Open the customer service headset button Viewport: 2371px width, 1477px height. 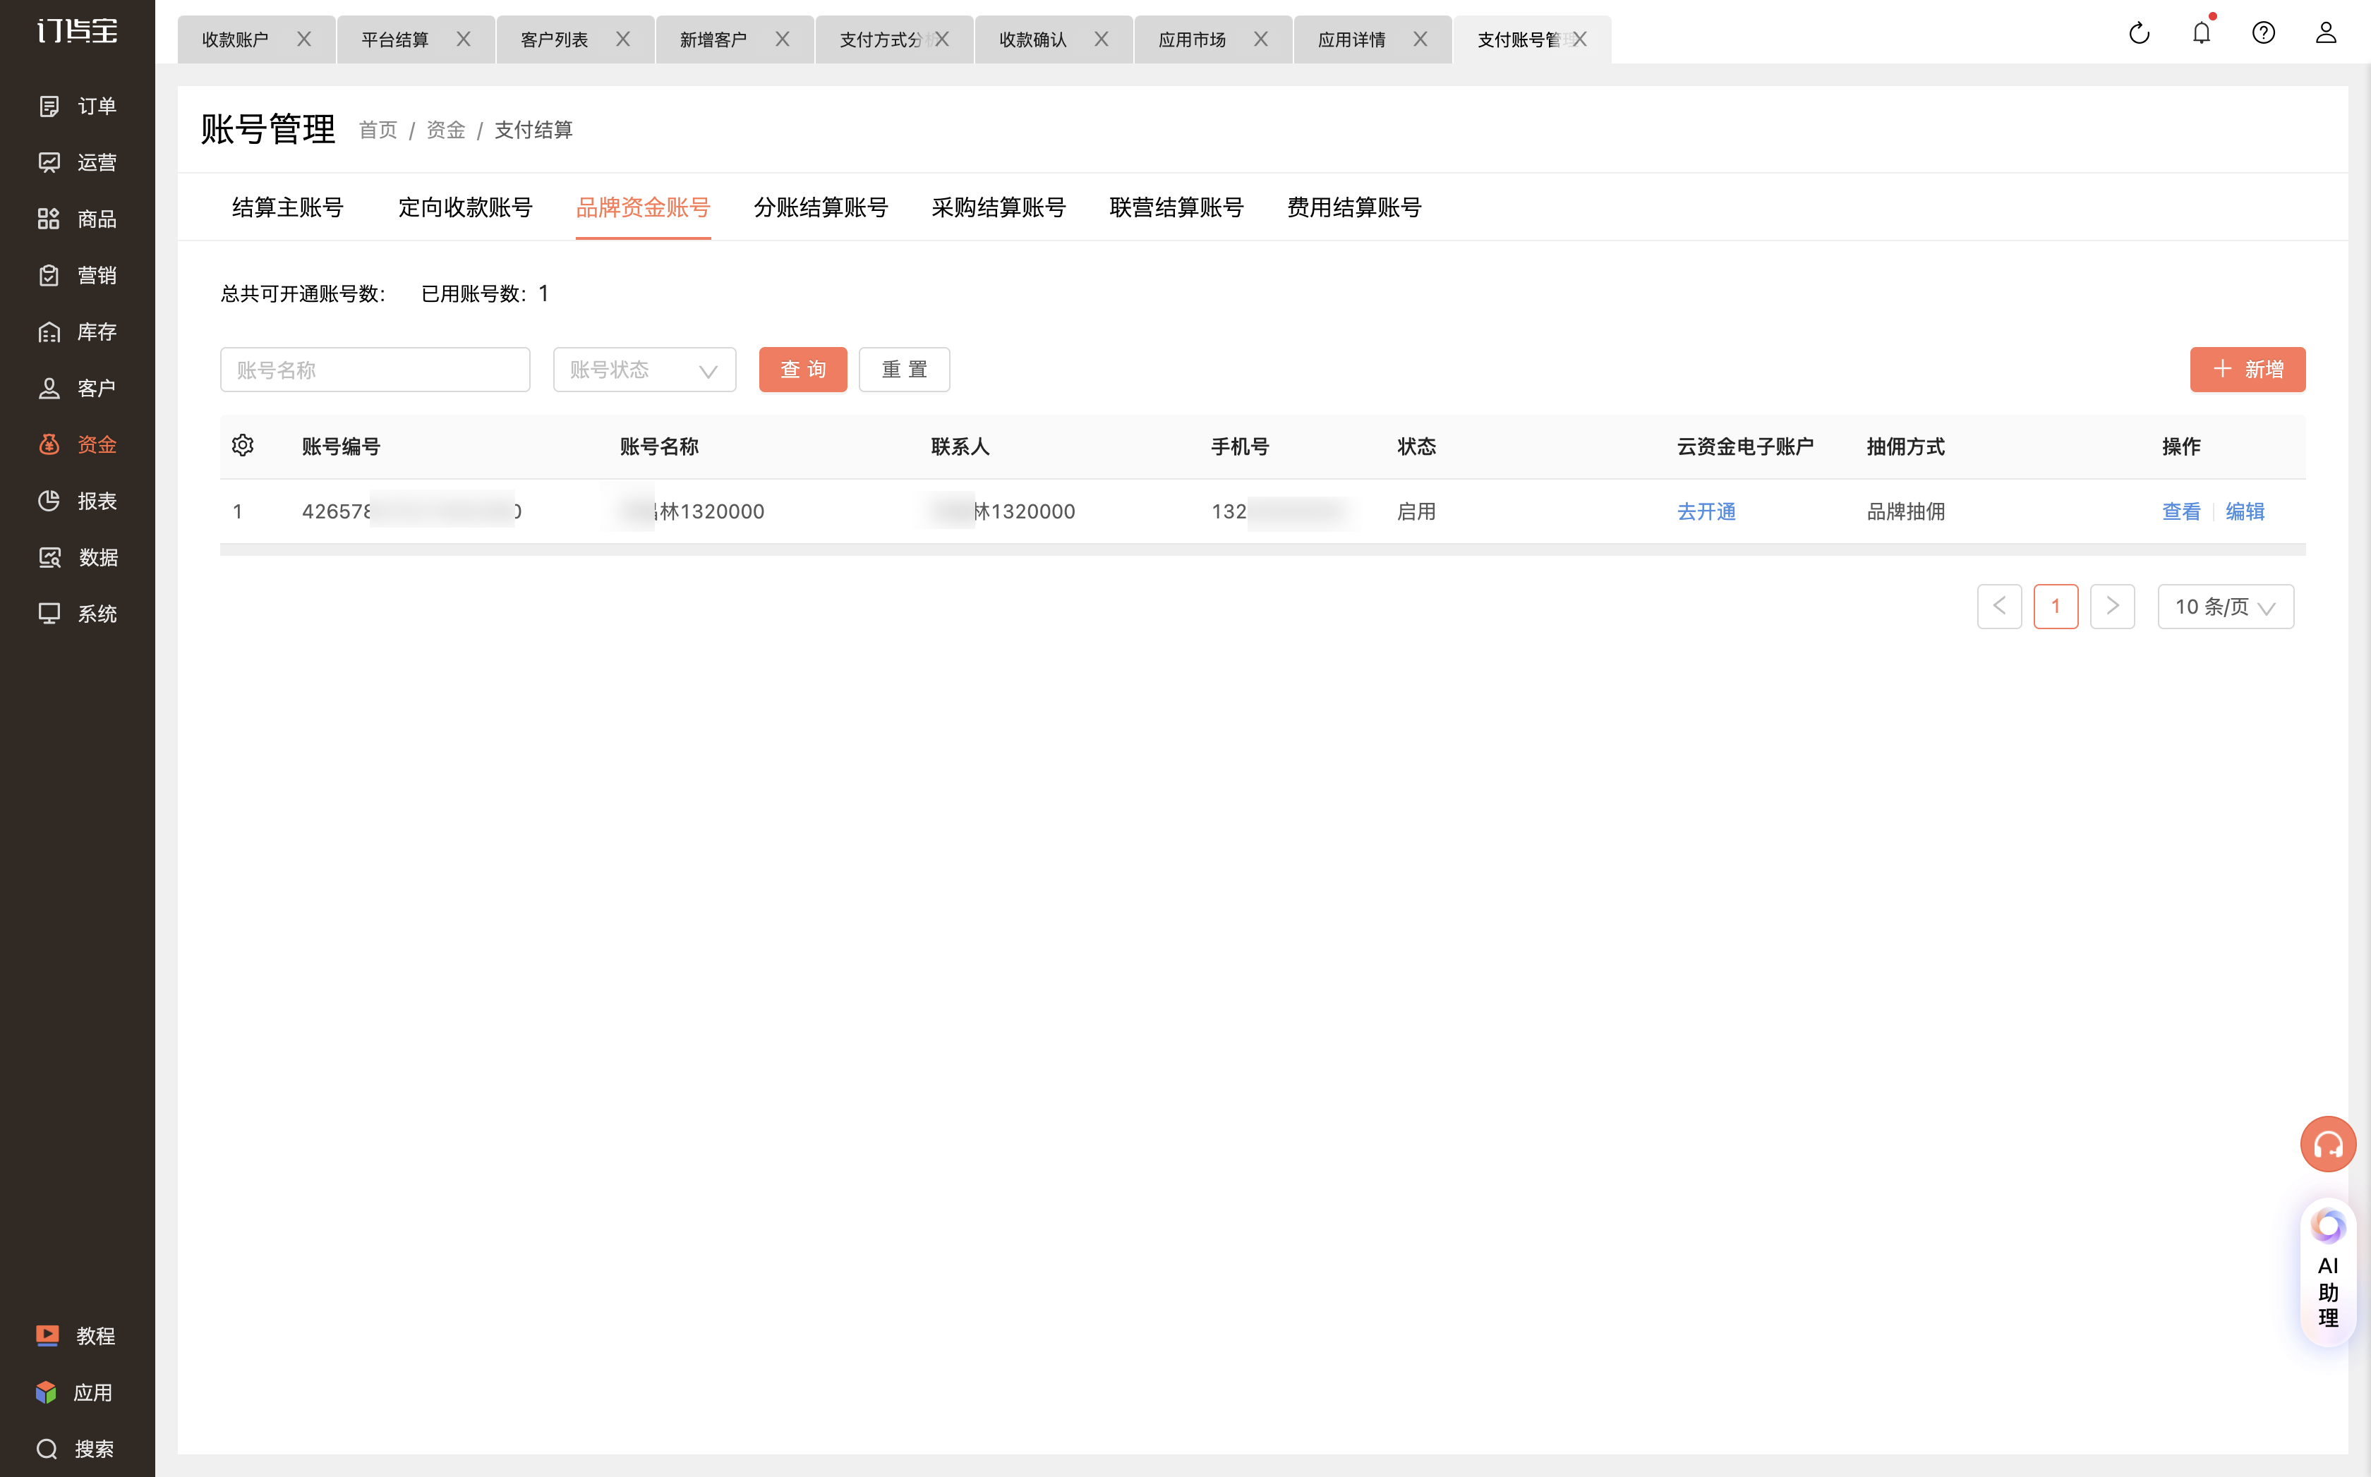click(2328, 1144)
